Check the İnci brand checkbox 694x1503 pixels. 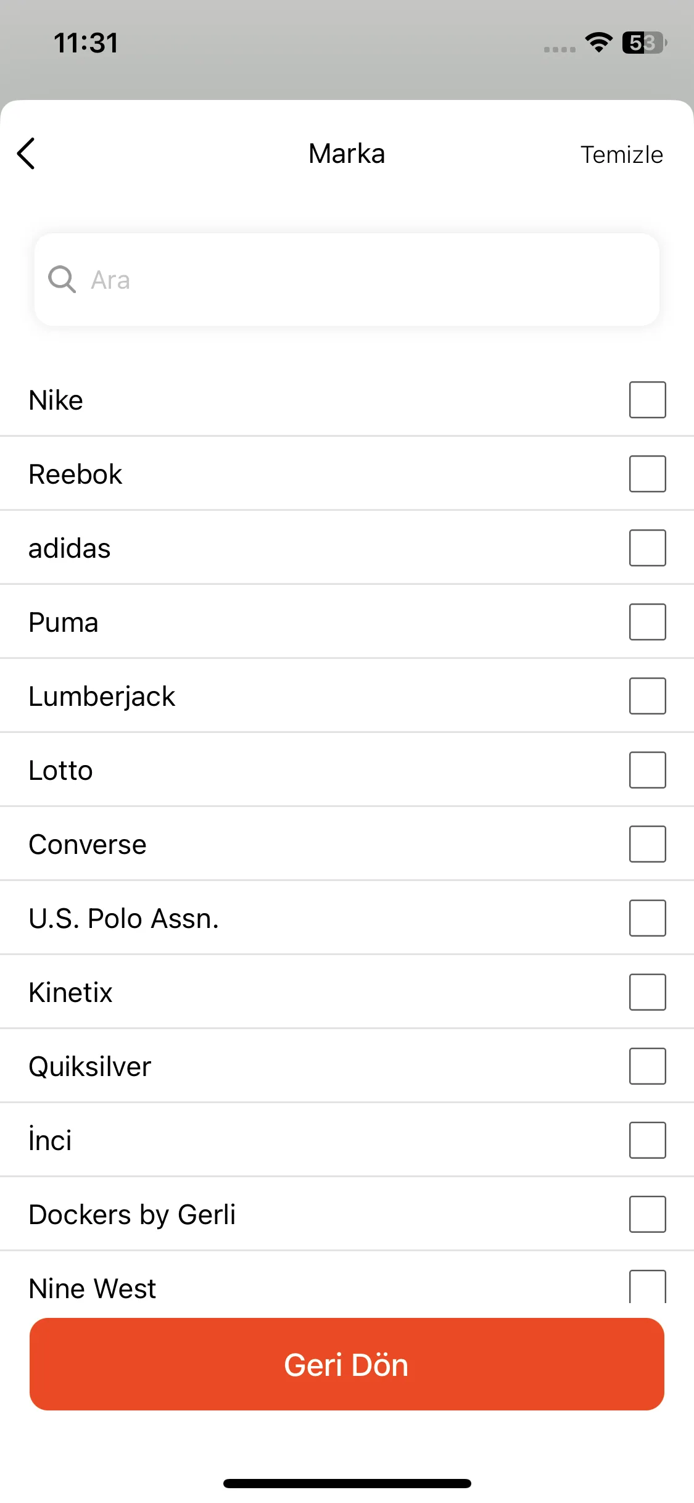pos(647,1140)
